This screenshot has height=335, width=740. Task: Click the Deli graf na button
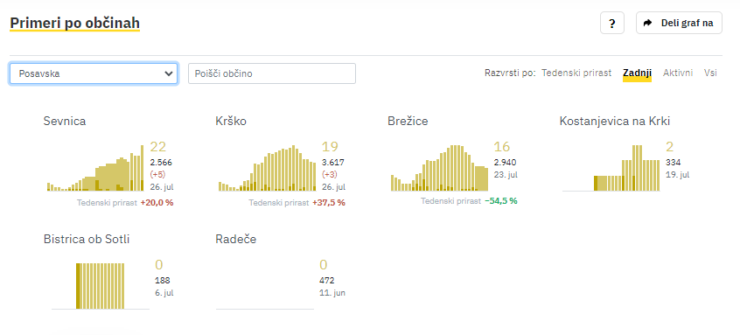(x=679, y=23)
